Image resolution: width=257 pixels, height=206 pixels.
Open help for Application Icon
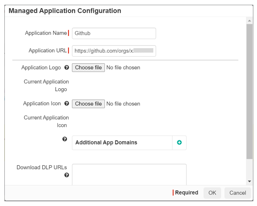67,103
